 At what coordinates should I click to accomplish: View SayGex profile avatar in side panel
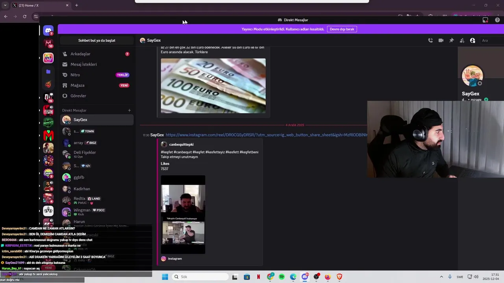coord(472,76)
